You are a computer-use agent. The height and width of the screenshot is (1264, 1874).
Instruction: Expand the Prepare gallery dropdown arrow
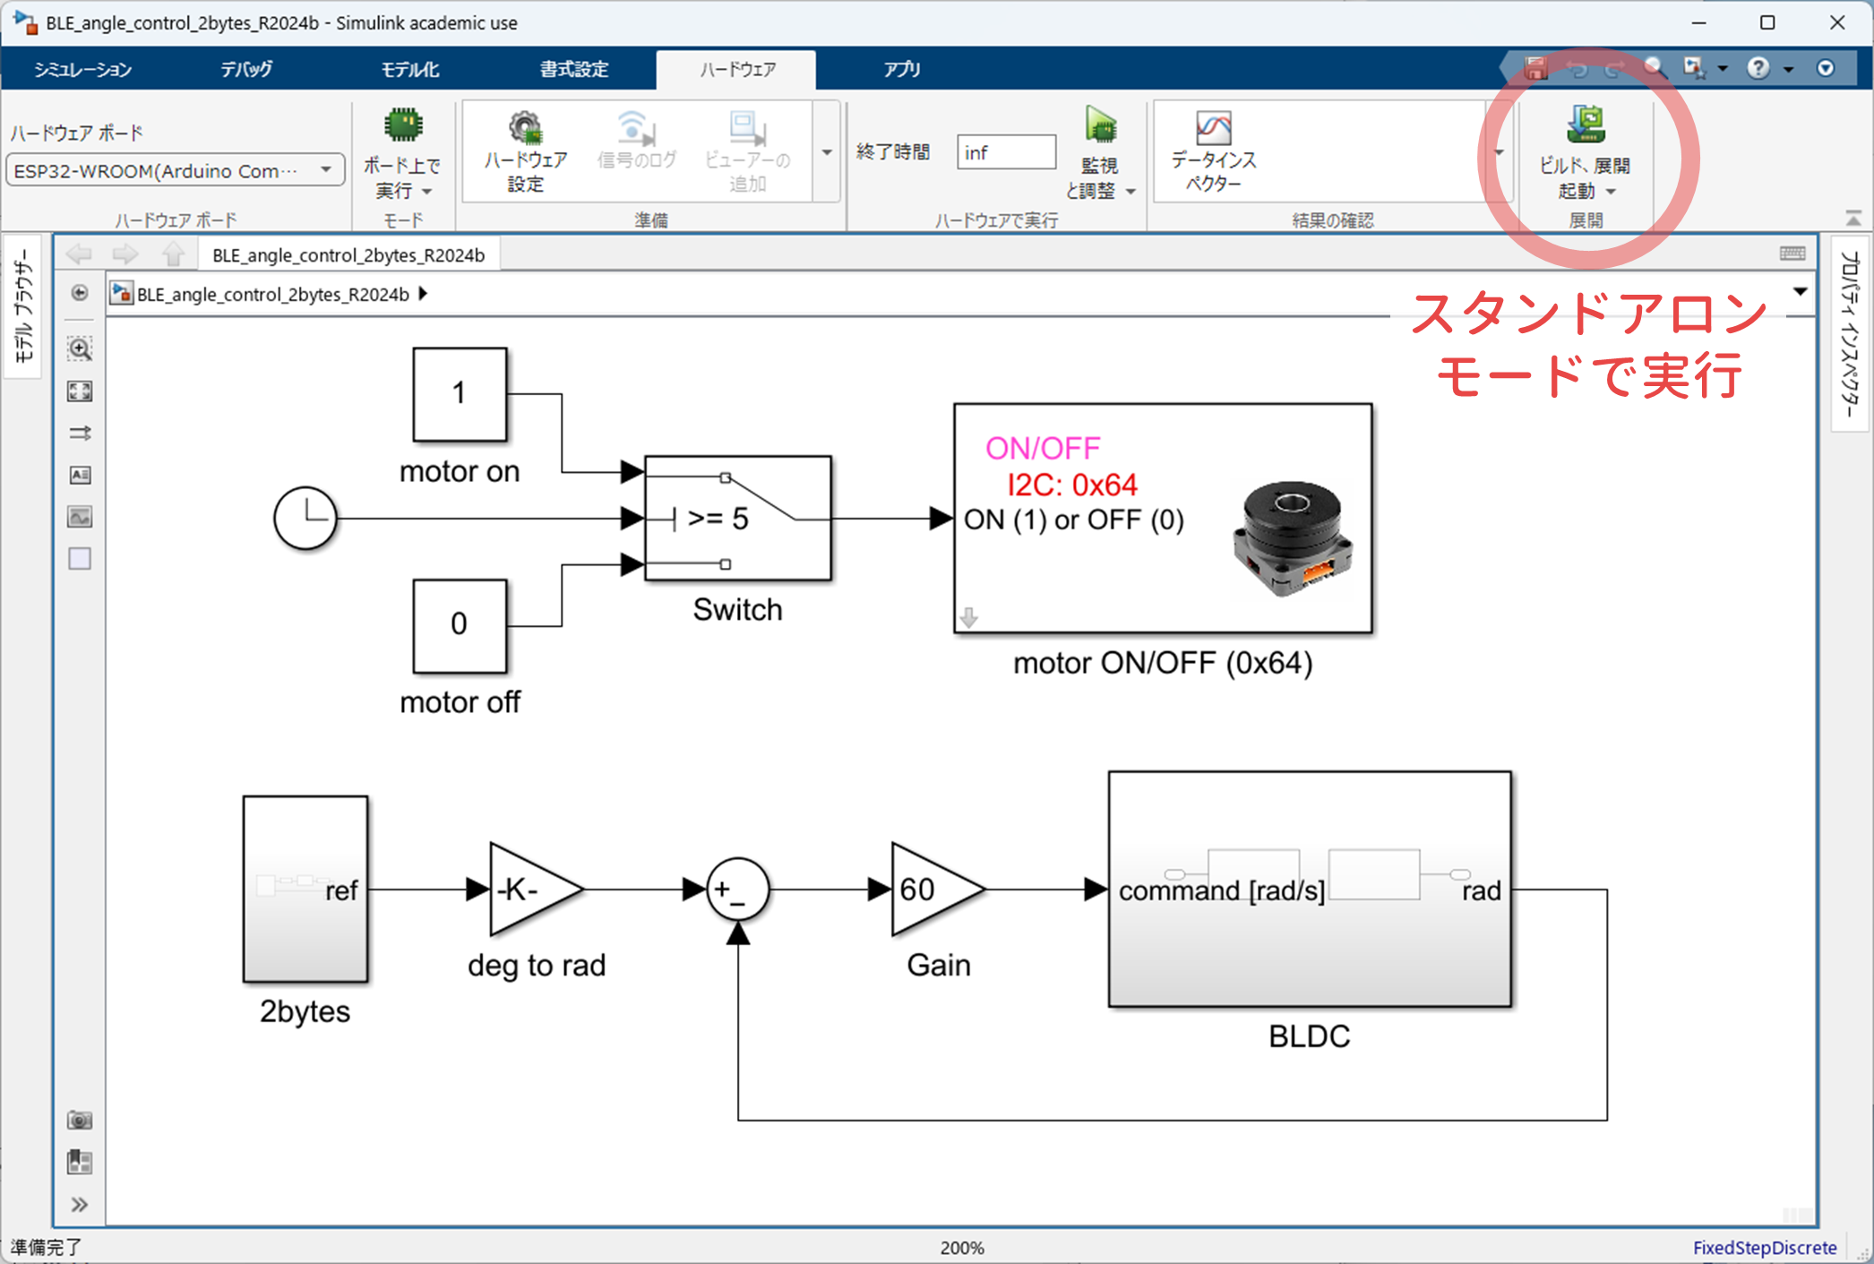click(x=827, y=152)
